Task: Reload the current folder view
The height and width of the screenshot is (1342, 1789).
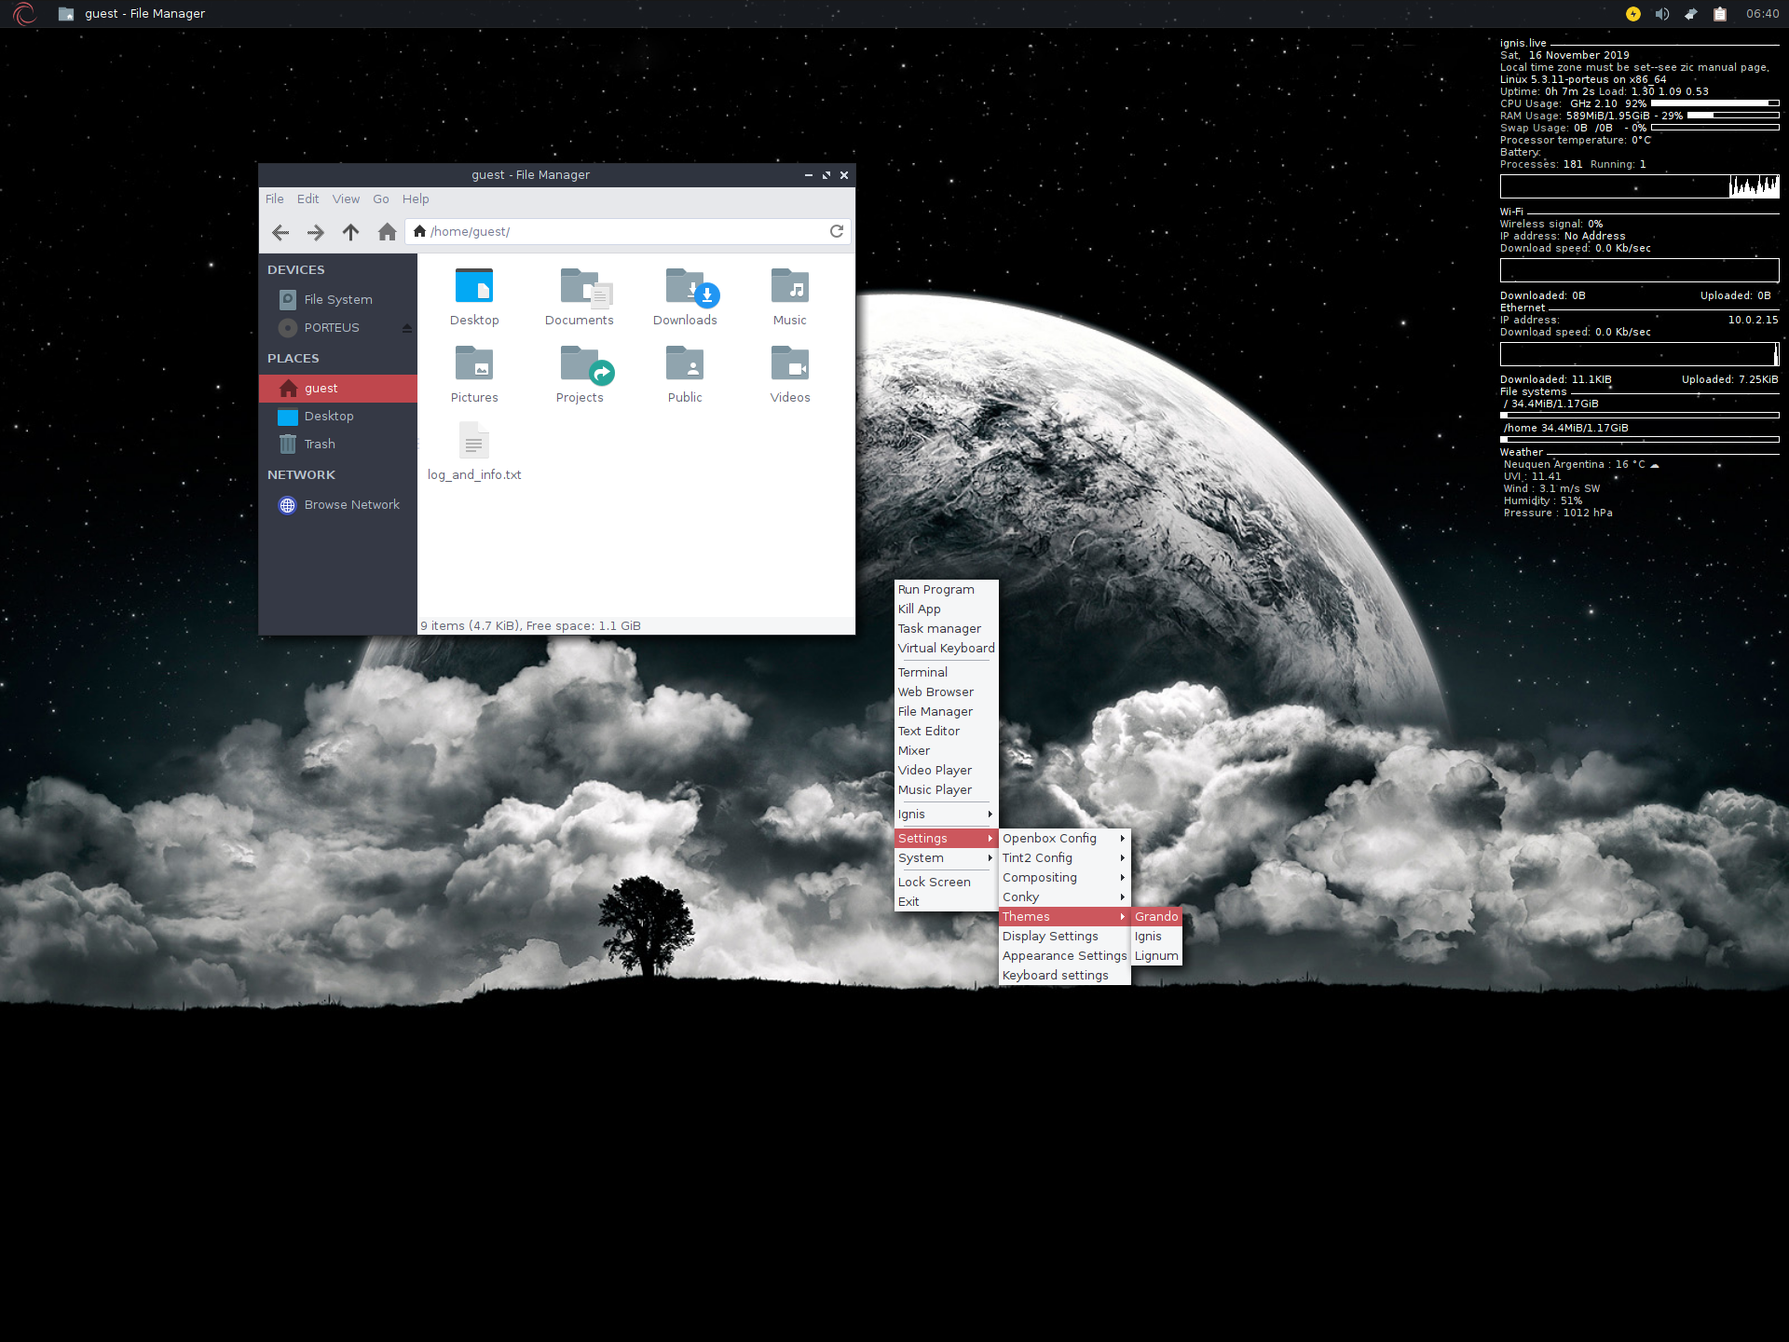Action: (x=836, y=231)
